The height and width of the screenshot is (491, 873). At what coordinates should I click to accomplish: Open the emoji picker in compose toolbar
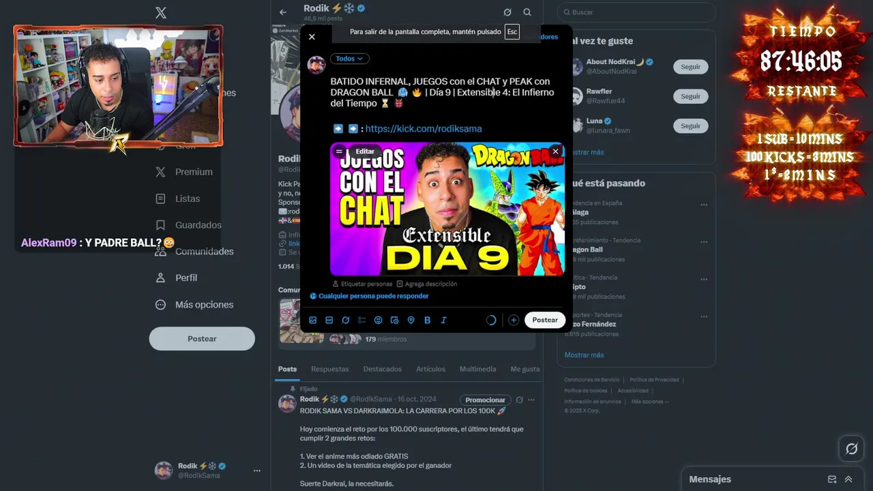pyautogui.click(x=379, y=320)
